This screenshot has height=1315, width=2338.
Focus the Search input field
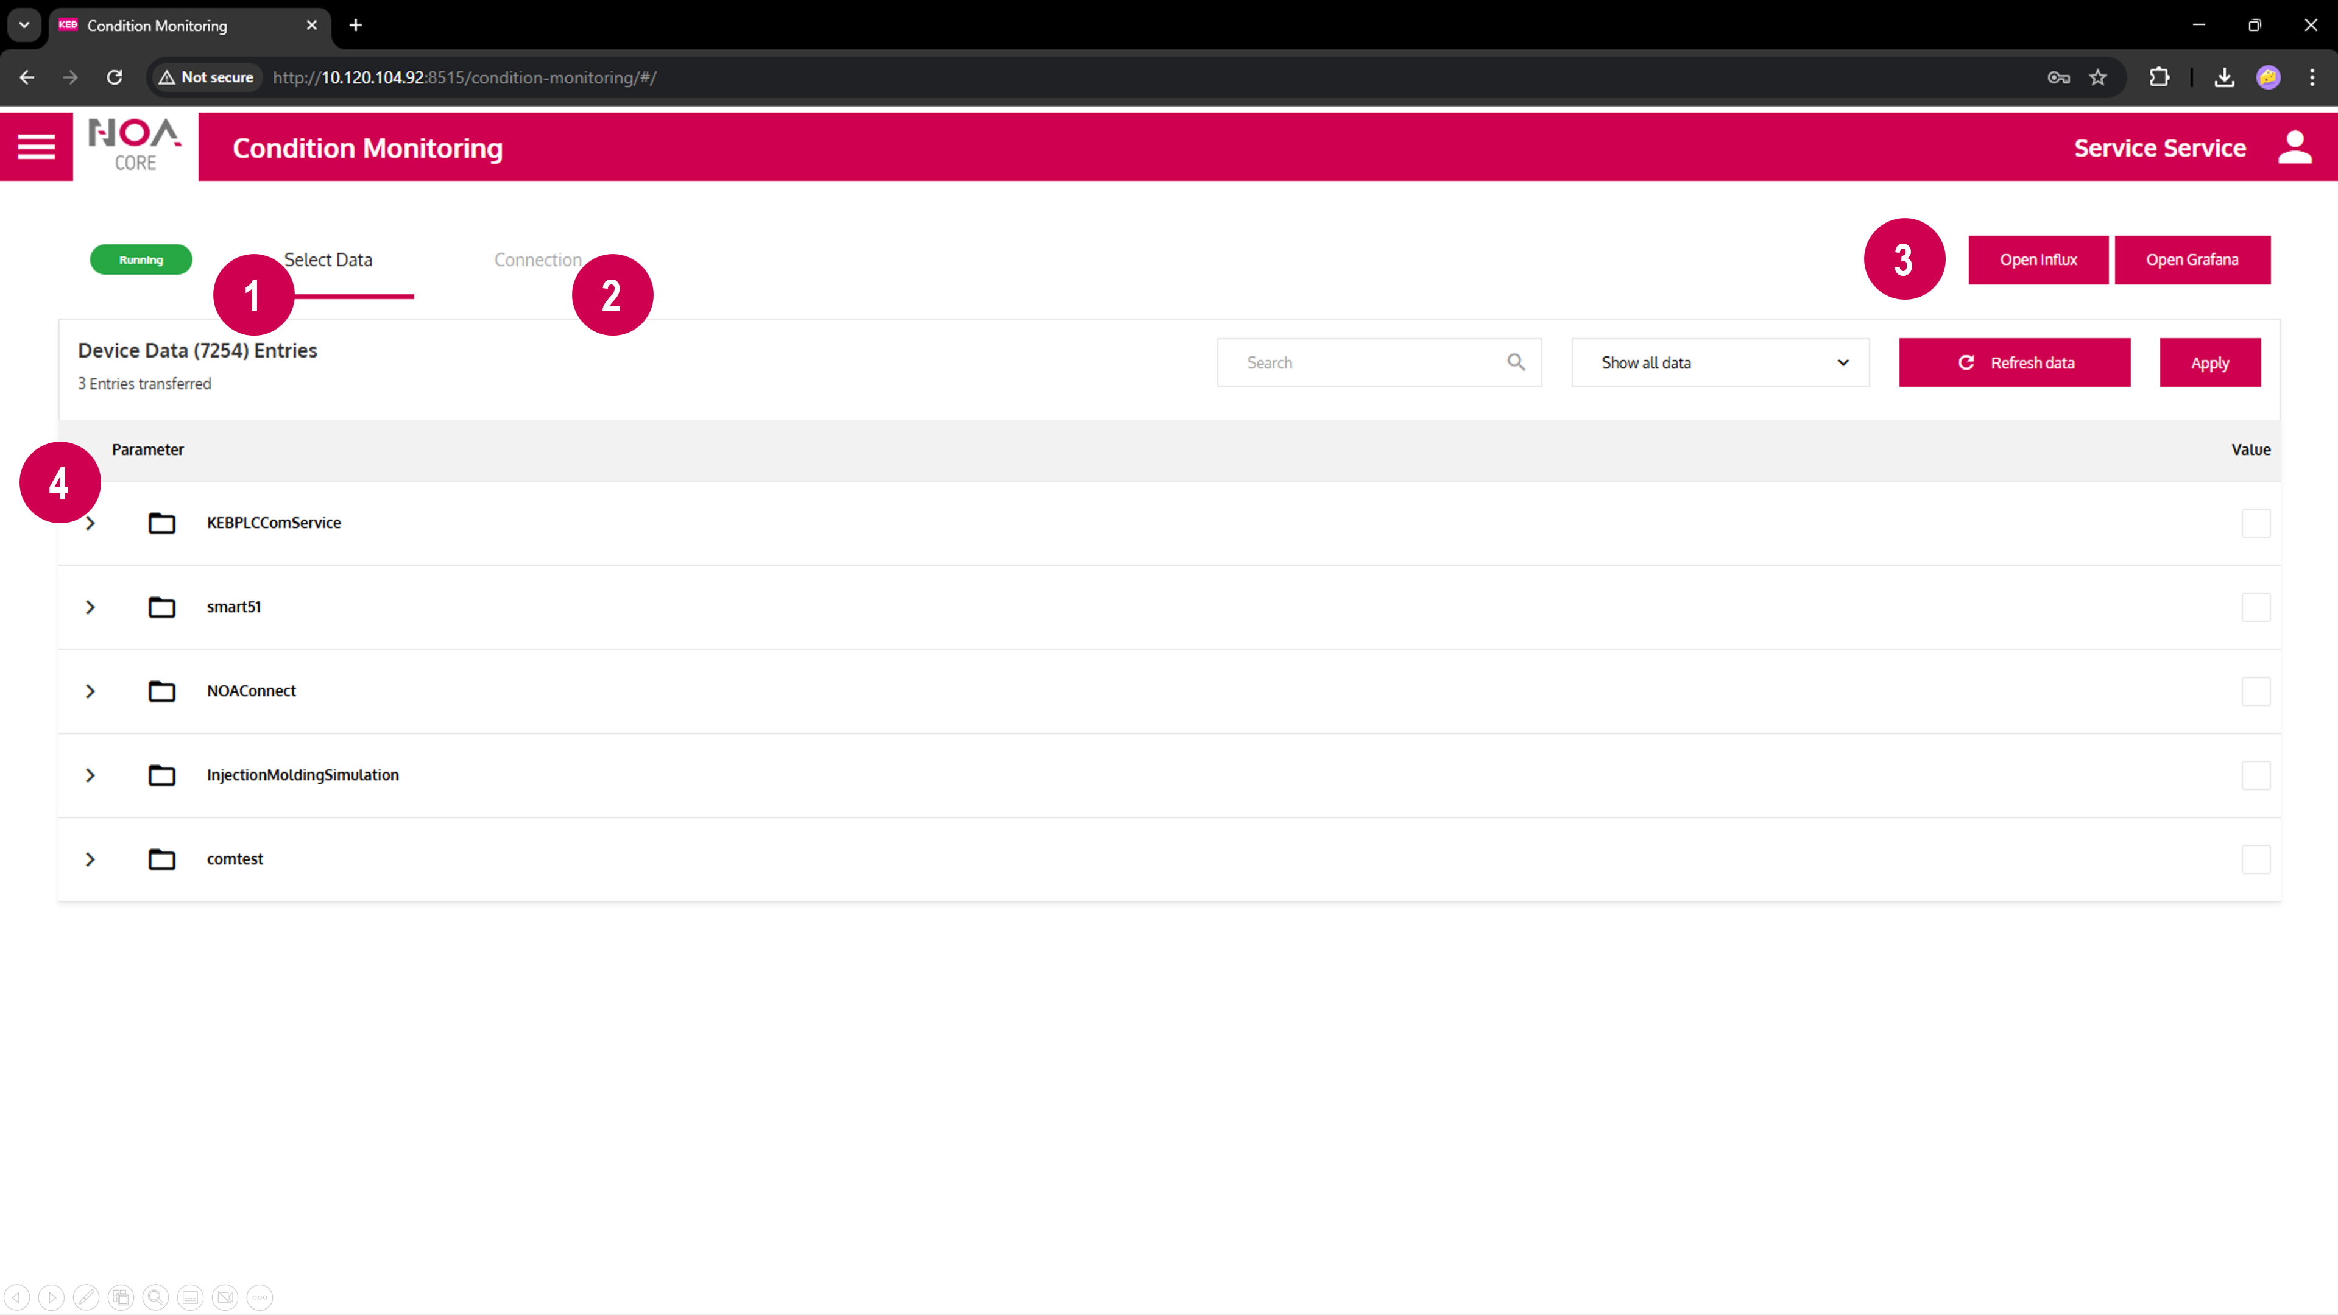[1361, 362]
